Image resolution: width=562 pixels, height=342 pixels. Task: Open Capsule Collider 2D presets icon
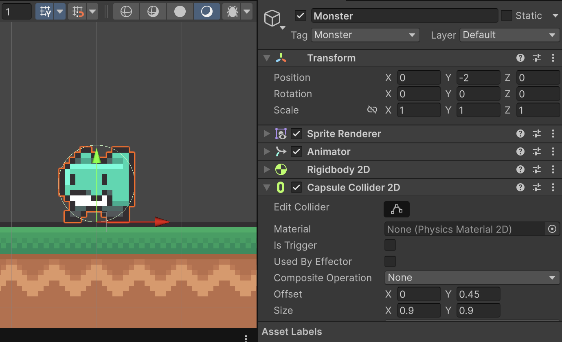pos(537,187)
